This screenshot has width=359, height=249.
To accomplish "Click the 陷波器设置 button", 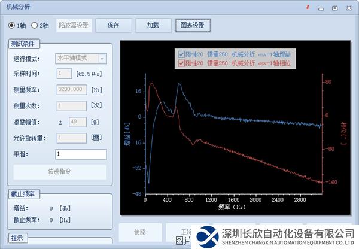I will (74, 25).
